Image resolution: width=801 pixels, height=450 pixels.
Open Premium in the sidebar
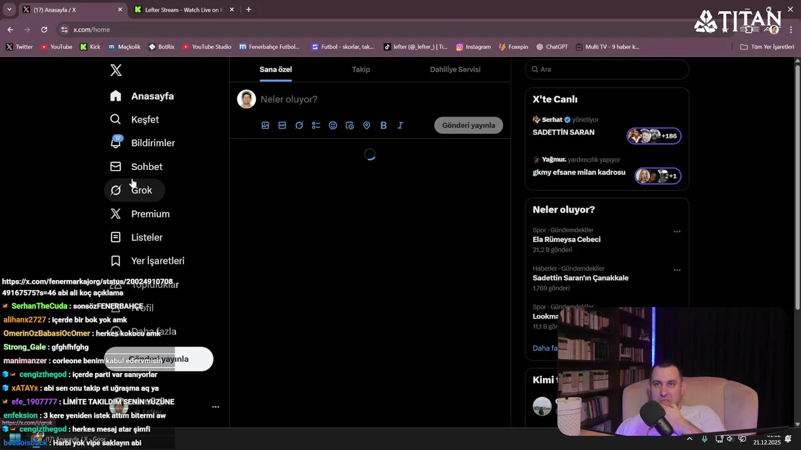pos(140,214)
